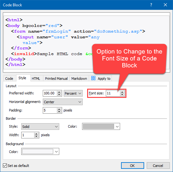This screenshot has height=172, width=173.
Task: Click the Border Color gray swatch
Action: click(99, 126)
